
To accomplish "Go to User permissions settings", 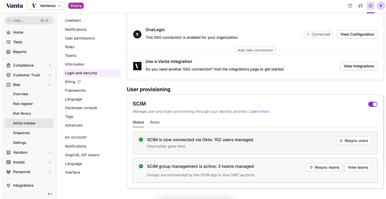I will click(80, 38).
